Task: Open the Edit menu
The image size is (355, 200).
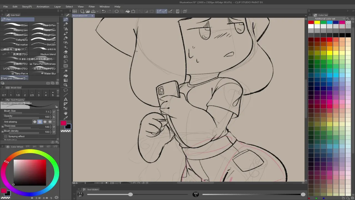Action: (x=15, y=6)
